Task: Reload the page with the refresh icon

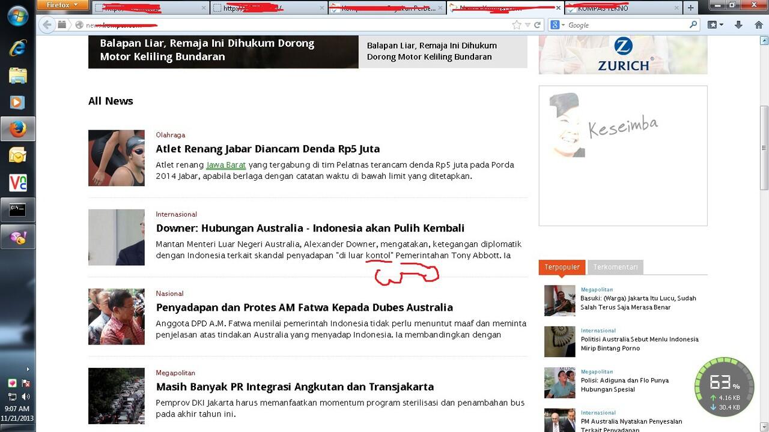Action: click(x=538, y=25)
